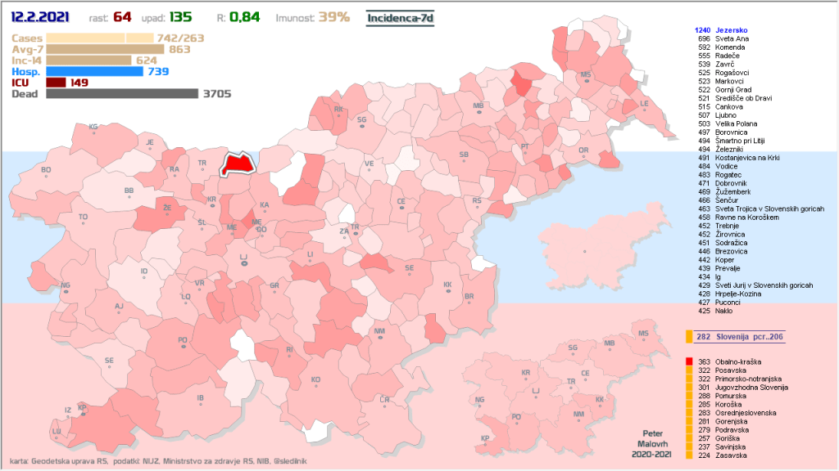Click the dark red ICU bar
This screenshot has height=471, width=839.
click(56, 83)
